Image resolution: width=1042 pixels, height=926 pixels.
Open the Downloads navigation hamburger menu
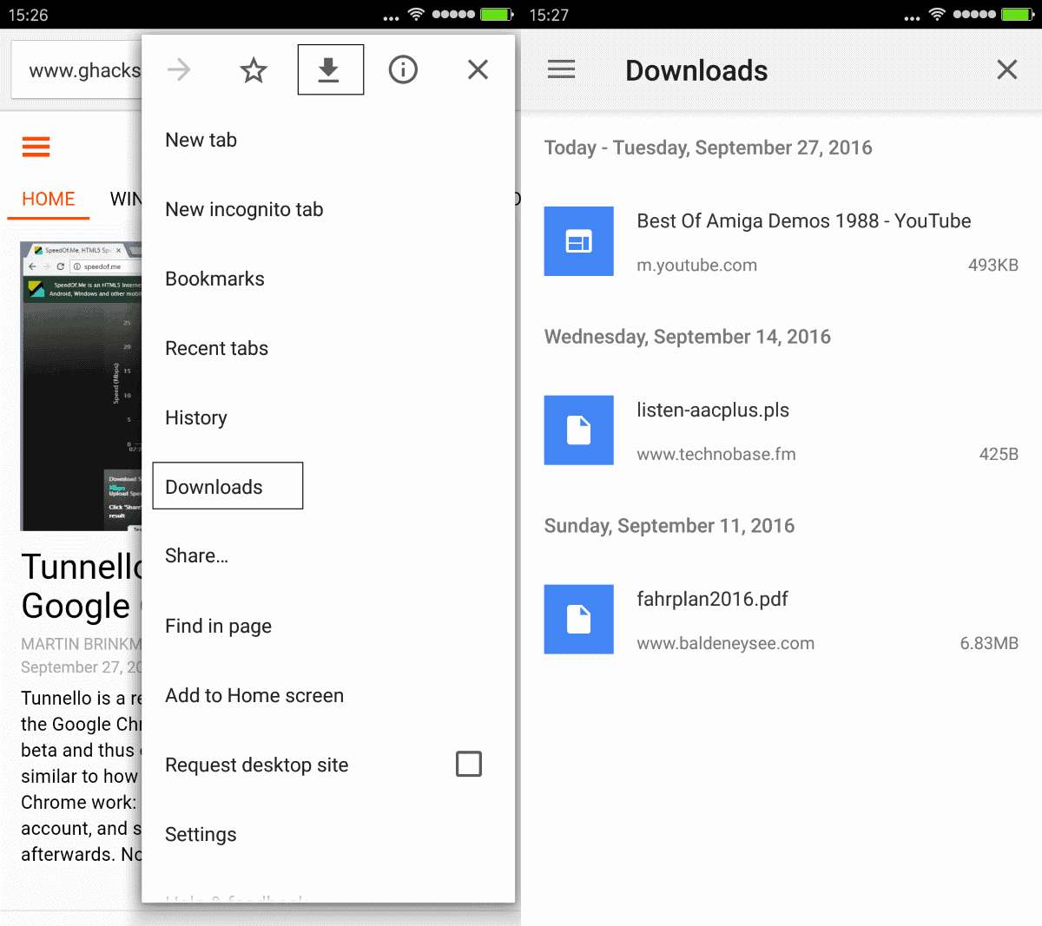click(561, 69)
